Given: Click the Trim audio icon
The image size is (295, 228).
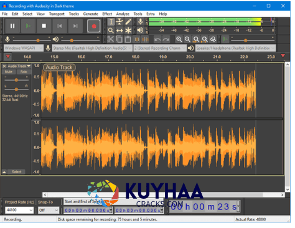Looking at the screenshot, I should pos(137,39).
